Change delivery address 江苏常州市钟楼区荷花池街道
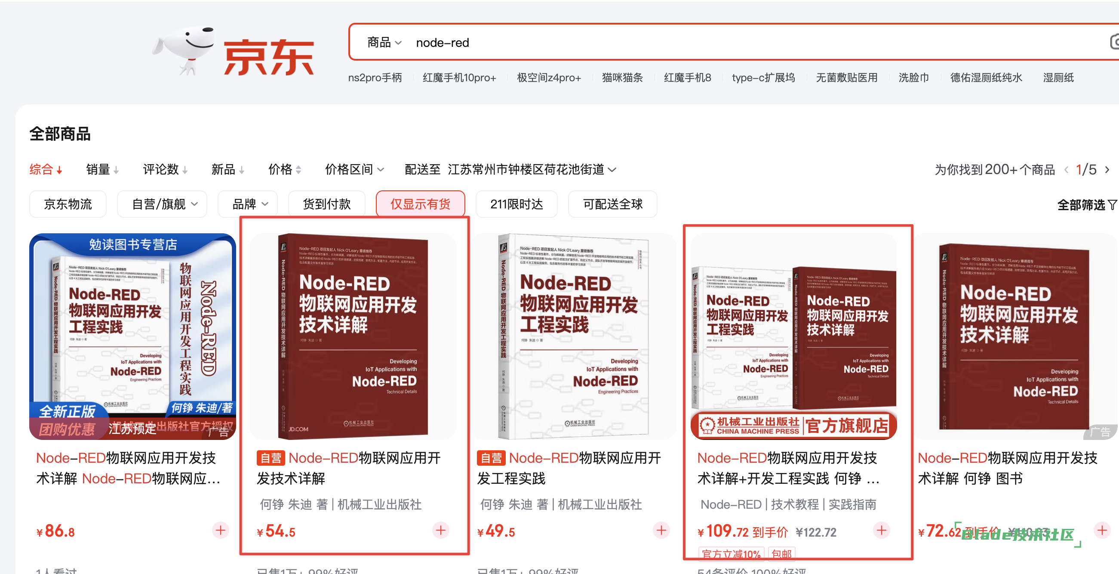Viewport: 1119px width, 574px height. tap(532, 170)
